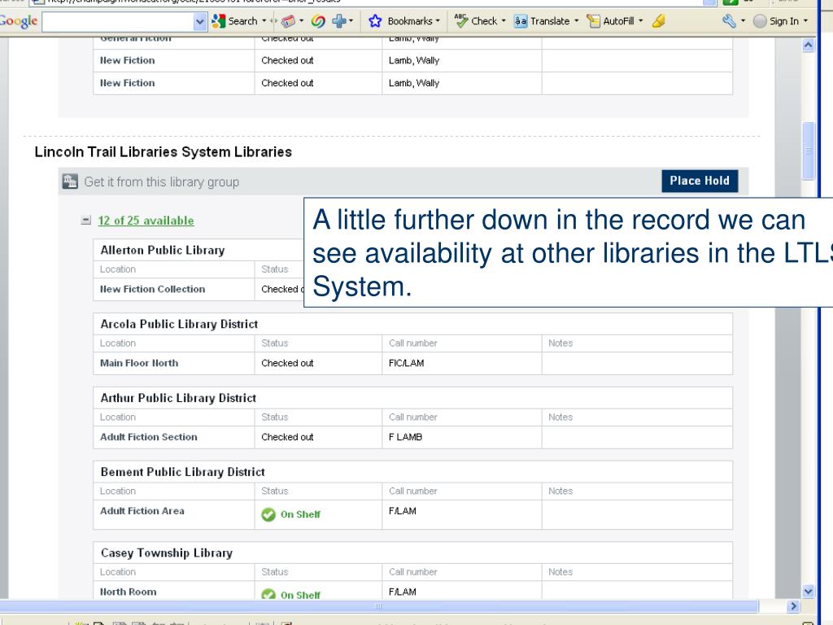
Task: Open the wrench settings toolbar icon
Action: point(730,21)
